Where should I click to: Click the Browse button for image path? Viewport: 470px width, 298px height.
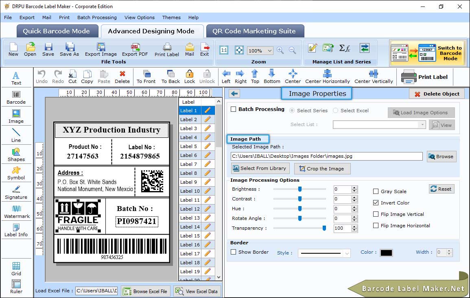[x=441, y=157]
